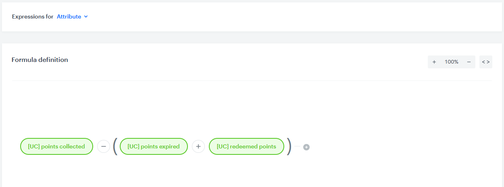
Task: Toggle the formula code view
Action: coord(485,62)
